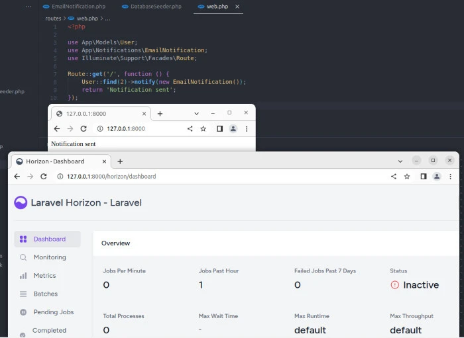Viewport: 464px width, 338px height.
Task: Open Metrics in Horizon sidebar
Action: 44,276
